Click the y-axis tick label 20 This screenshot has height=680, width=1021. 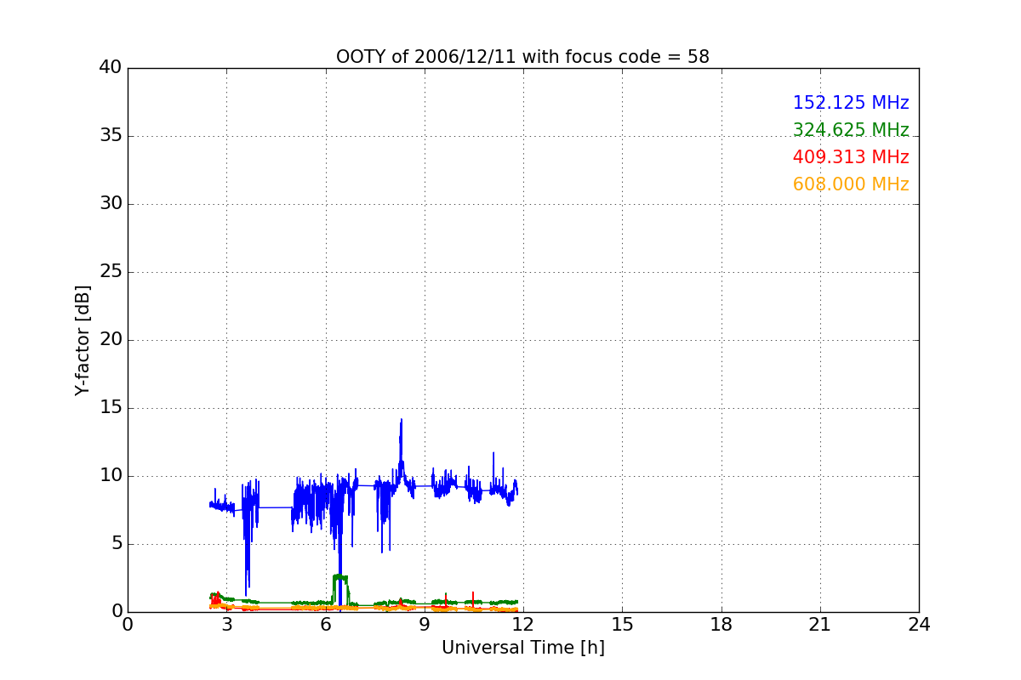(110, 340)
